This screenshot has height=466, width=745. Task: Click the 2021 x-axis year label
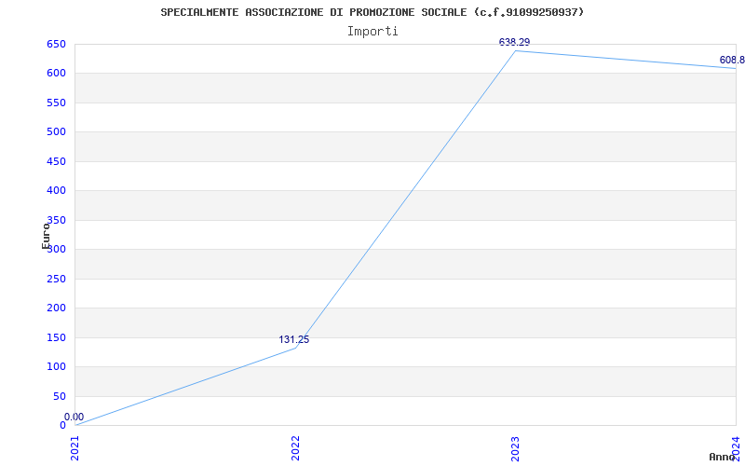[75, 448]
